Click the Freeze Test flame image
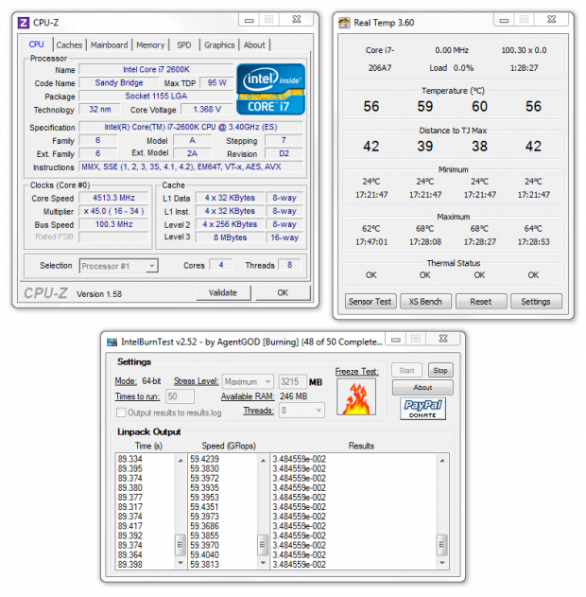The image size is (586, 597). (x=356, y=396)
